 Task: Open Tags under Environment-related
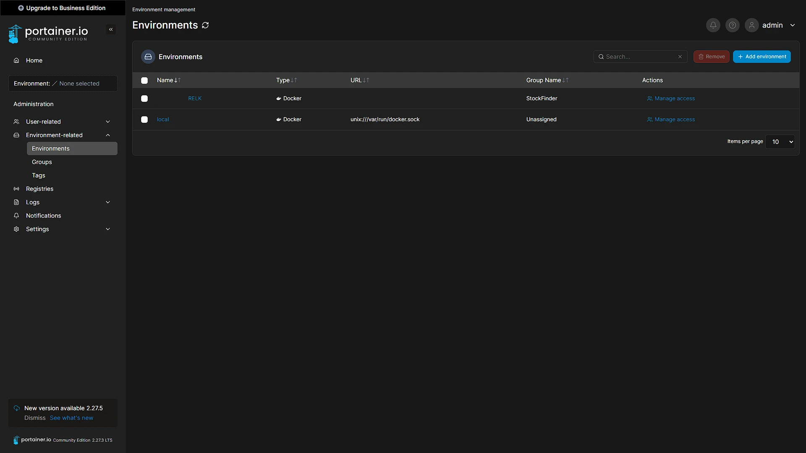coord(72,175)
